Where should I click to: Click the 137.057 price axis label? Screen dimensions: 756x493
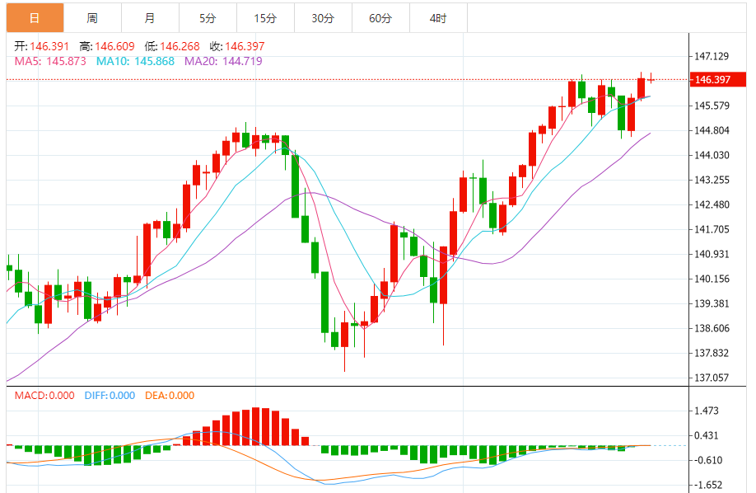[x=712, y=378]
